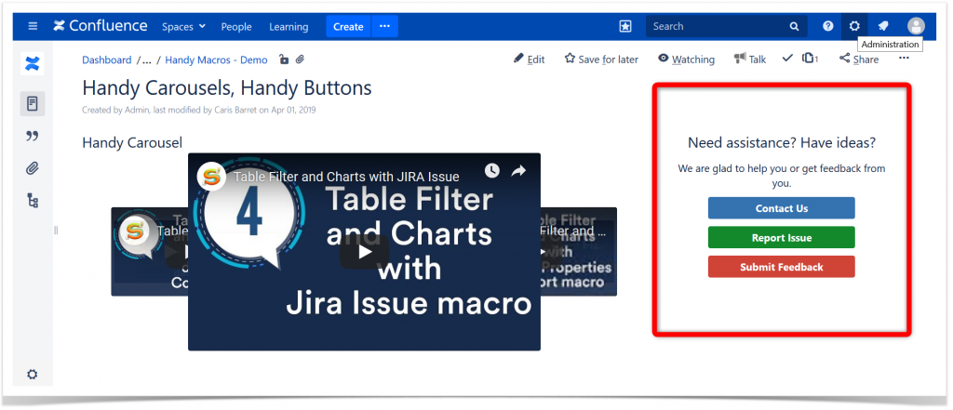Viewport: 953px width, 410px height.
Task: Open the user profile avatar menu
Action: (916, 26)
